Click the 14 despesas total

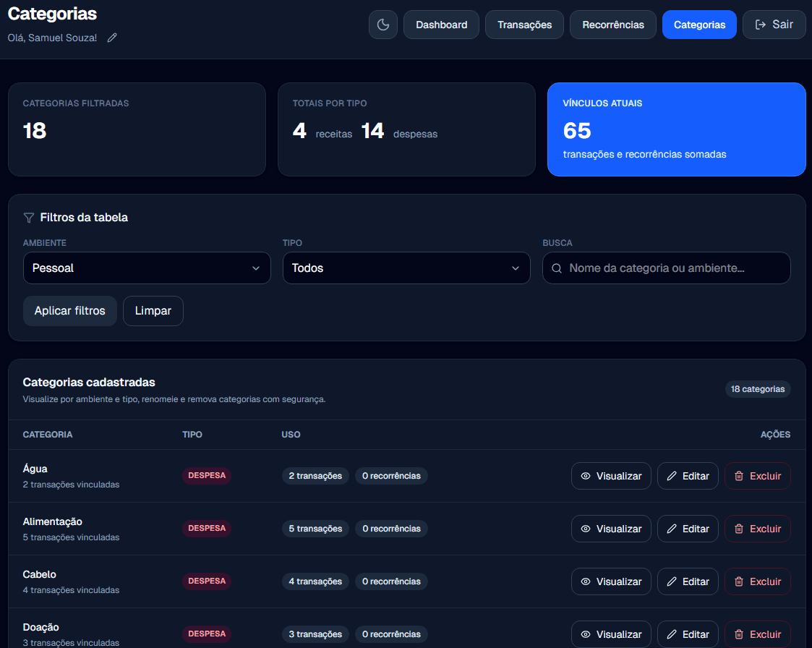click(x=399, y=131)
